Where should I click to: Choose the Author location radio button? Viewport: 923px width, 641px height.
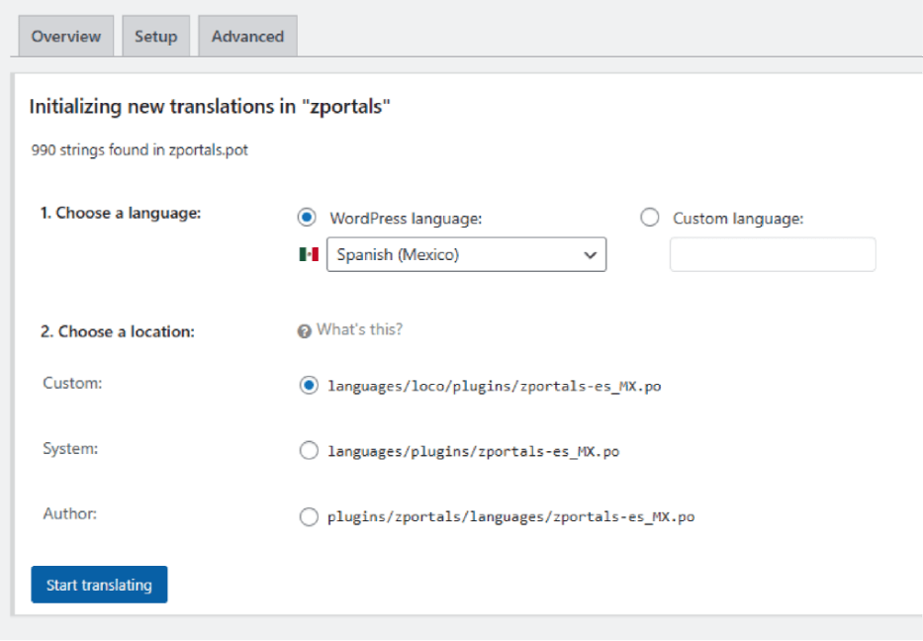[x=309, y=516]
